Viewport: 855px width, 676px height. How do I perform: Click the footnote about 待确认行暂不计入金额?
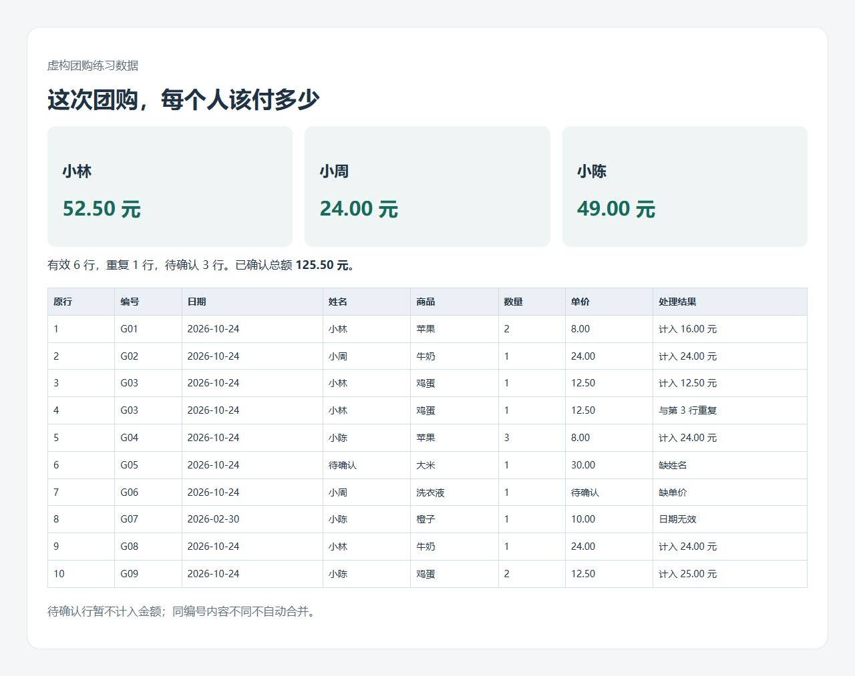pyautogui.click(x=181, y=611)
